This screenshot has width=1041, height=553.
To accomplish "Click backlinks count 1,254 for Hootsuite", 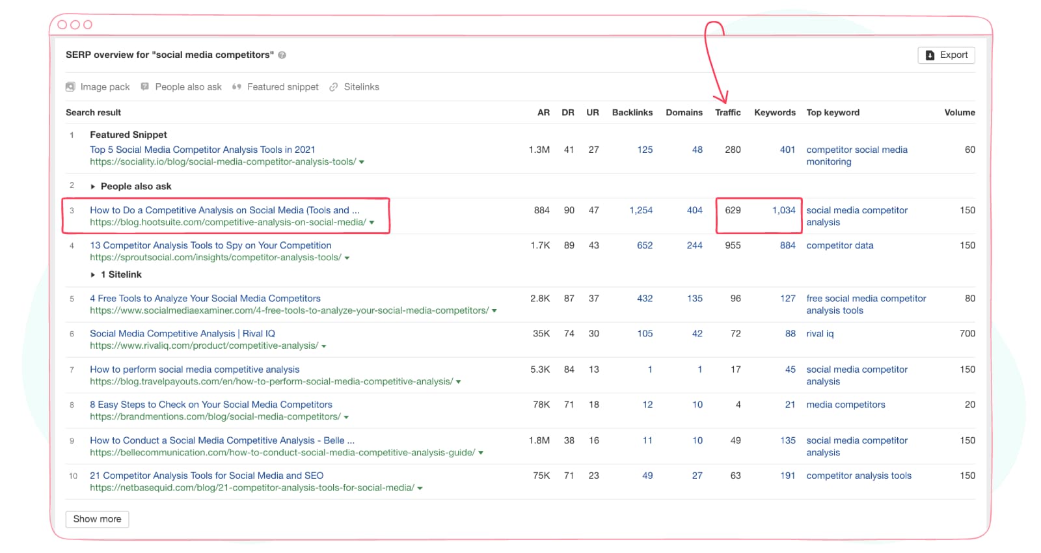I will coord(641,210).
